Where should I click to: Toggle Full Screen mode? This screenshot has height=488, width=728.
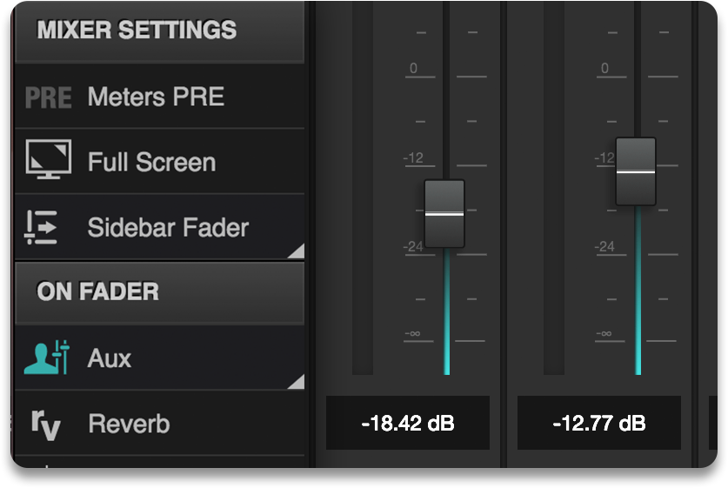[x=151, y=162]
